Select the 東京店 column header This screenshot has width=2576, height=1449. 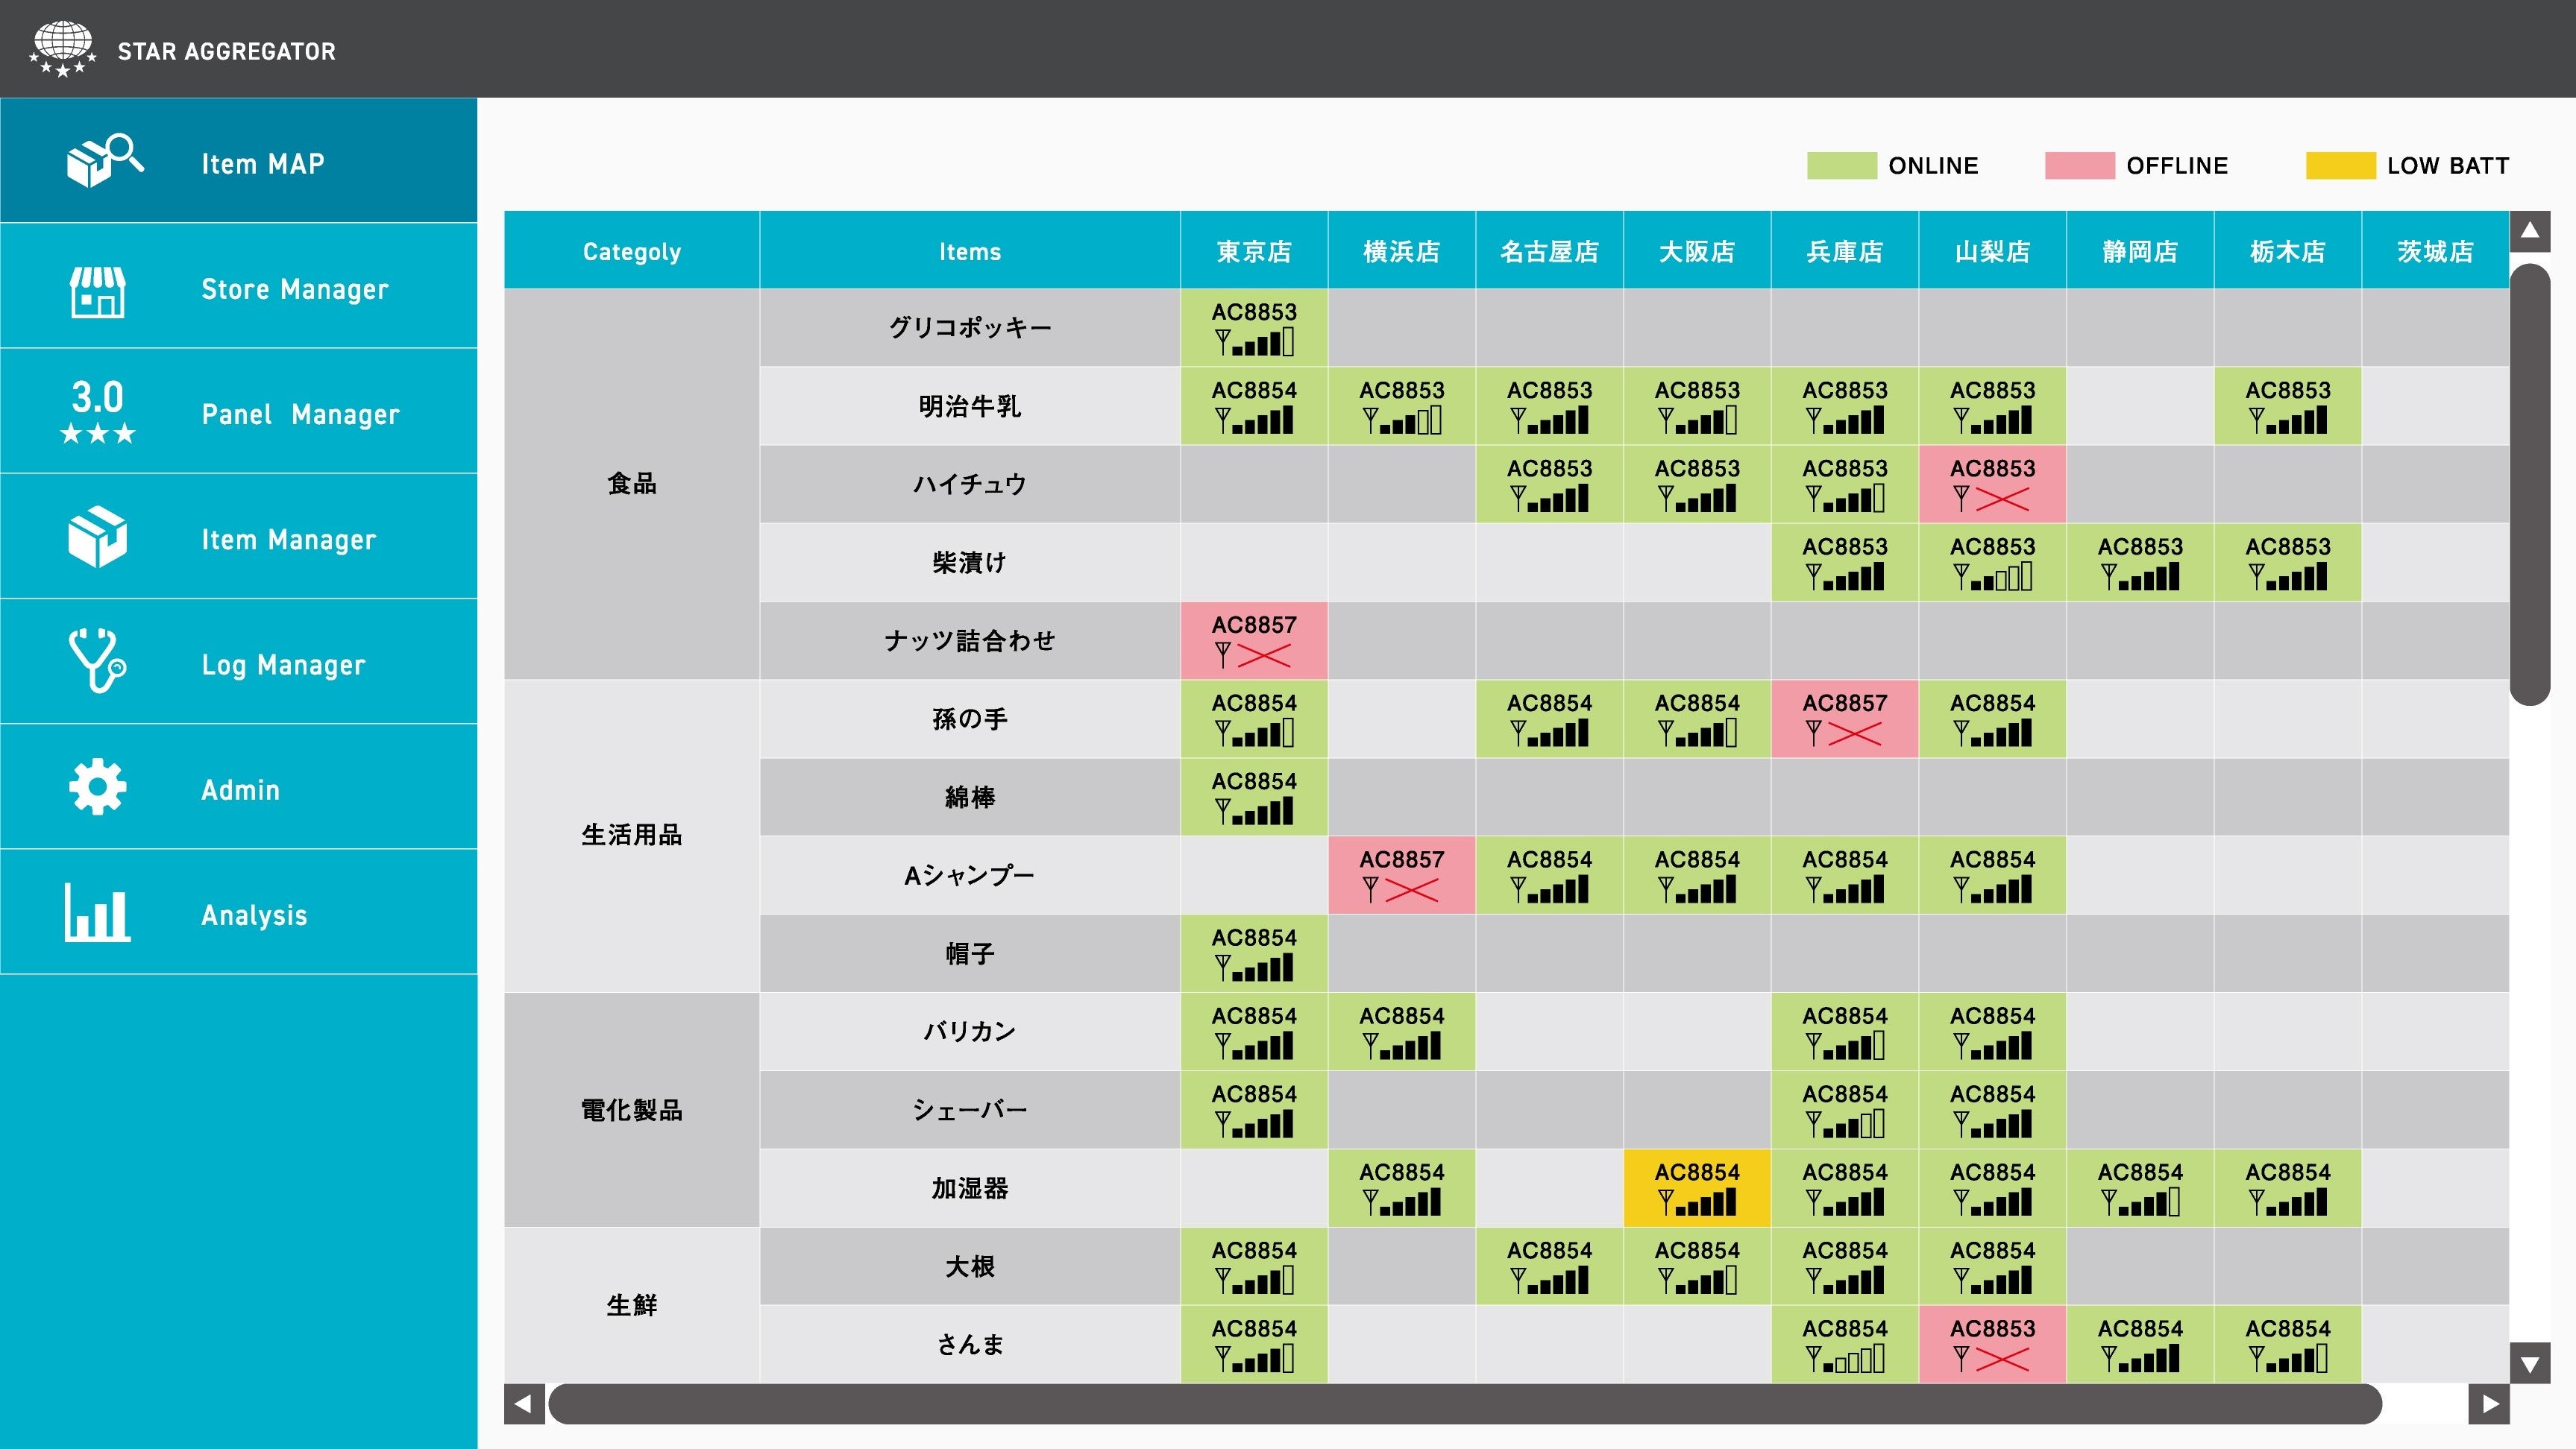point(1253,251)
